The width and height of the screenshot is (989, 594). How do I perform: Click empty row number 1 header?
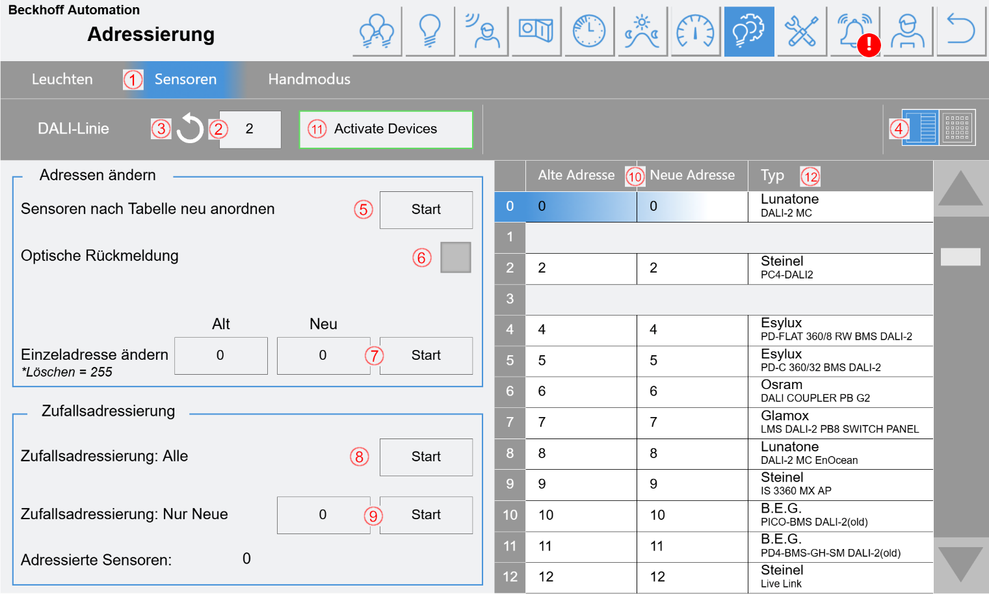coord(510,237)
